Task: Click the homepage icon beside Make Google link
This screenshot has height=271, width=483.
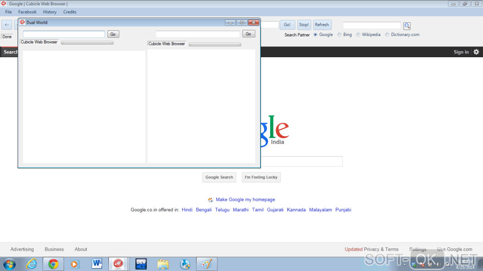Action: point(210,200)
